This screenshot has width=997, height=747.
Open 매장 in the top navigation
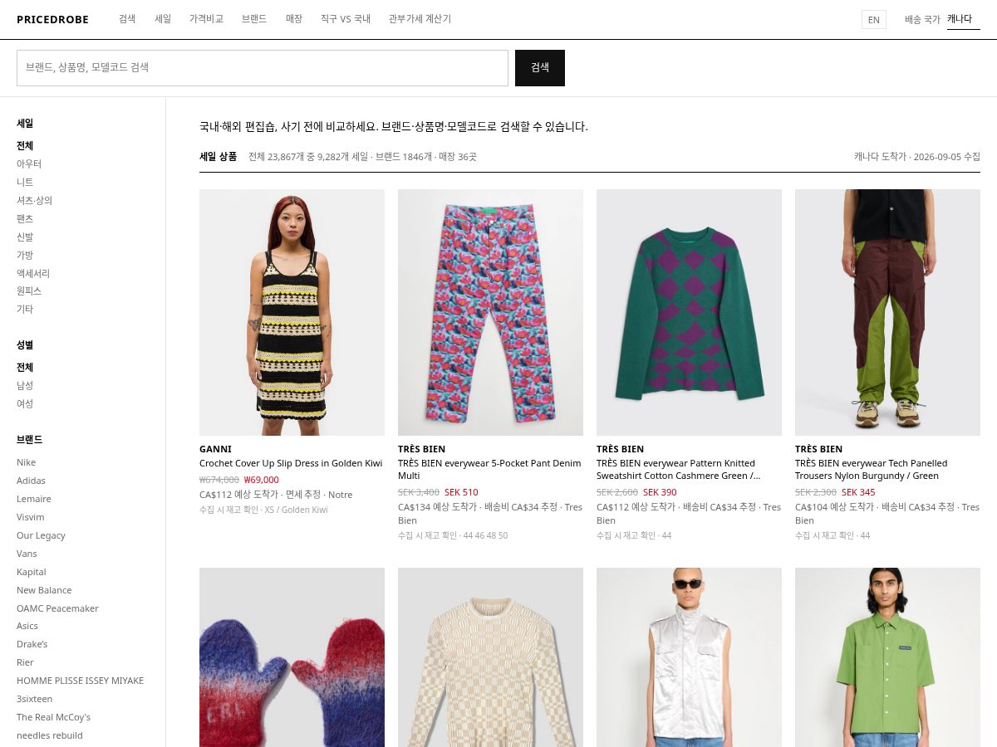tap(294, 18)
